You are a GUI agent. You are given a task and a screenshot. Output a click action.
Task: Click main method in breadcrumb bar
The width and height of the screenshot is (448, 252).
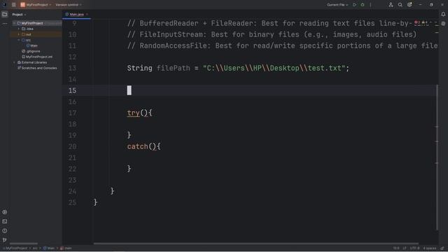66,248
